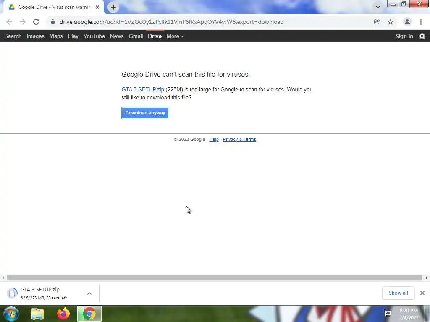Image resolution: width=430 pixels, height=322 pixels.
Task: Click the browser forward arrow
Action: (x=23, y=22)
